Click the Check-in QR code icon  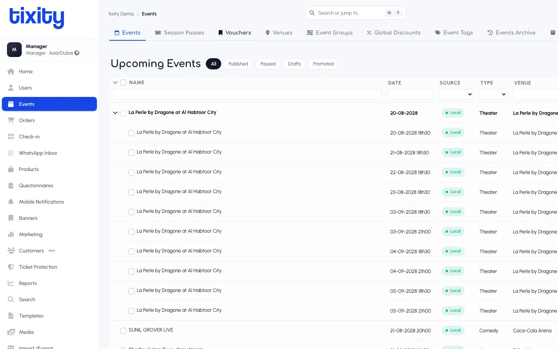coord(11,136)
